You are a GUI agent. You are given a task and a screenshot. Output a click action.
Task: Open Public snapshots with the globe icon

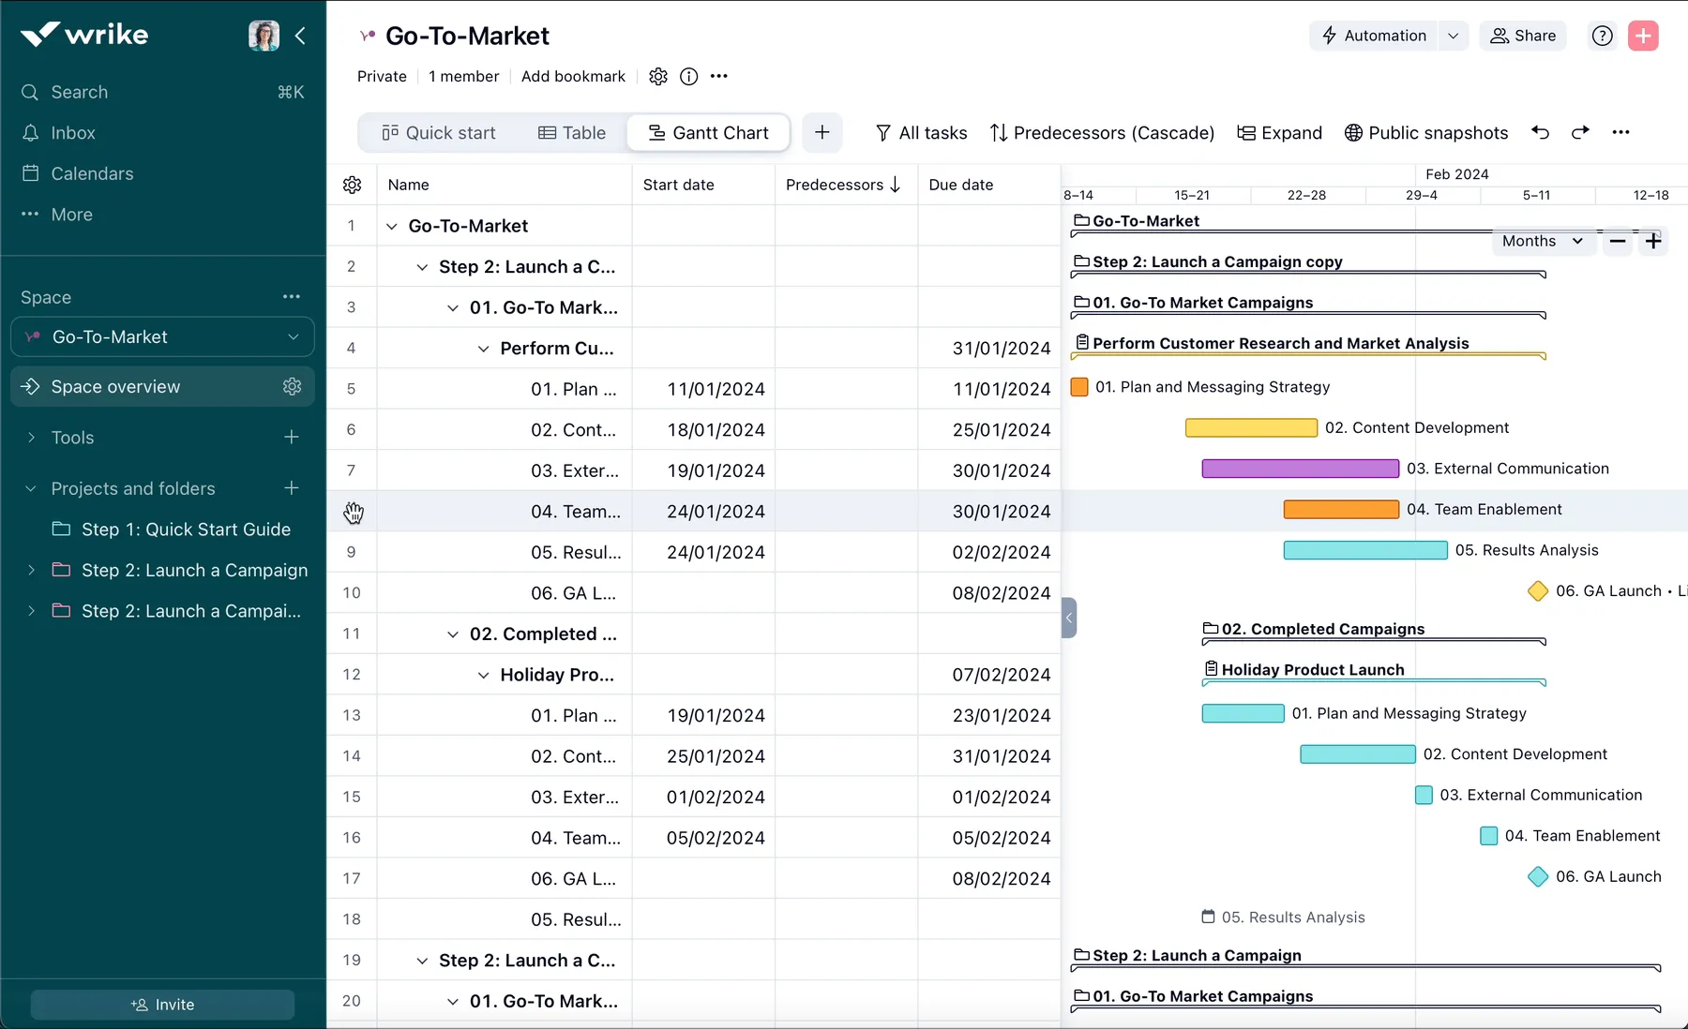click(1426, 132)
